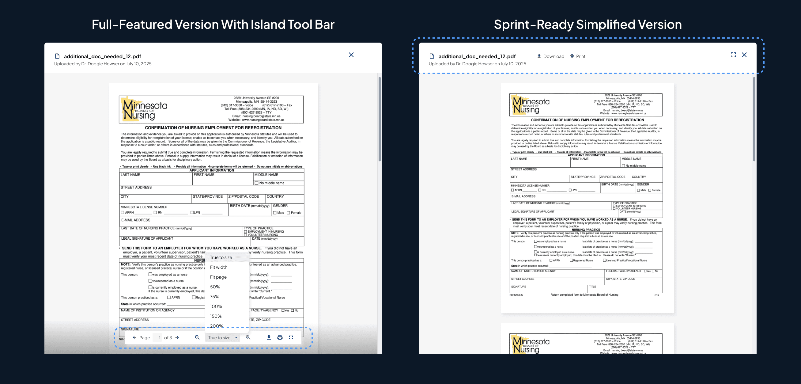Select Fit page zoom option
Screen dimensions: 801x384
coord(218,277)
